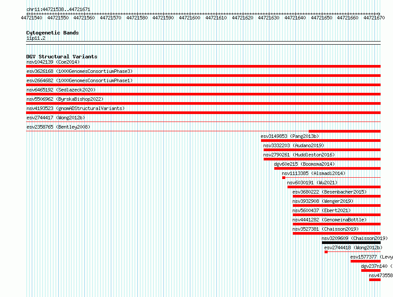Click ruler coordinate 44721630
Viewport: 393px width, 297px height.
pyautogui.click(x=268, y=18)
